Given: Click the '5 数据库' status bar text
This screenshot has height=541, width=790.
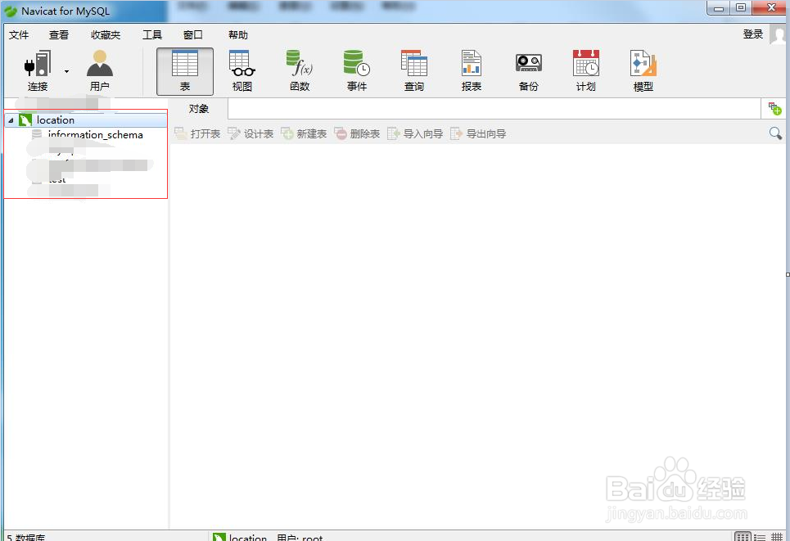Looking at the screenshot, I should (26, 537).
